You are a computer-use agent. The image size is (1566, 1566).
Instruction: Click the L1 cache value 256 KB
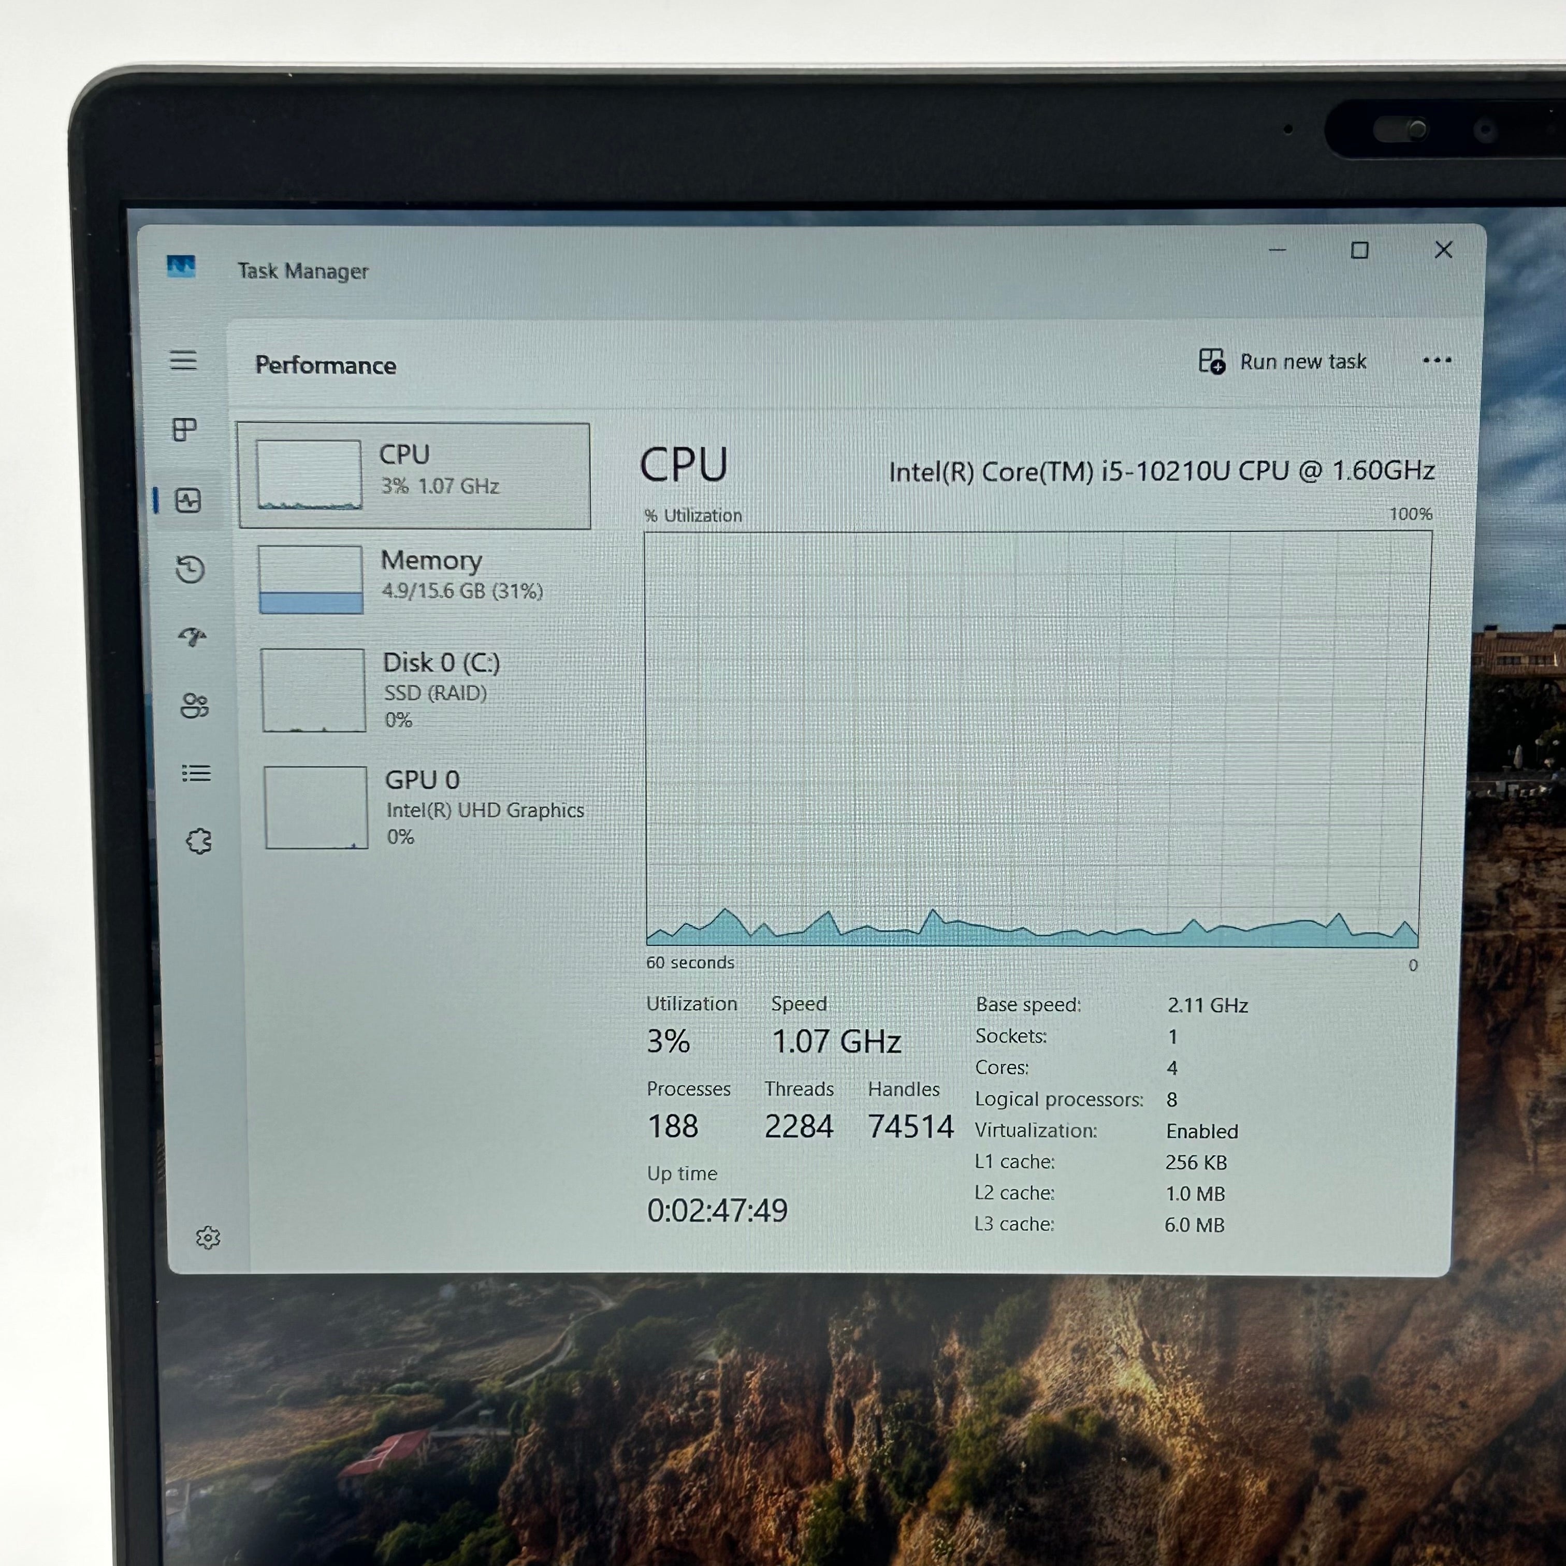1196,1163
